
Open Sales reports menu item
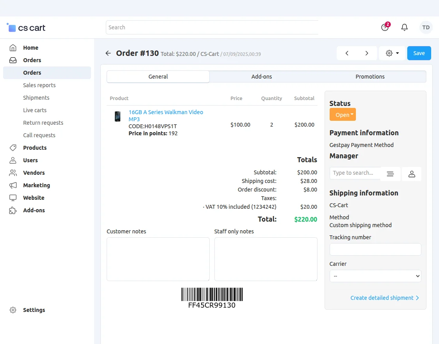click(39, 85)
